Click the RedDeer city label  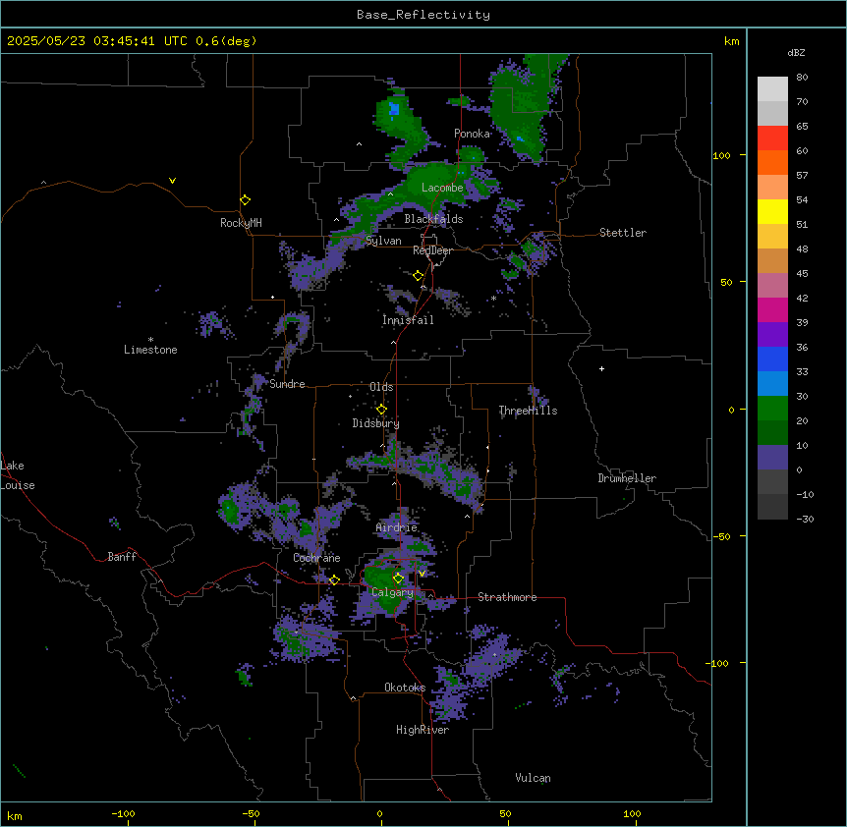pos(432,250)
